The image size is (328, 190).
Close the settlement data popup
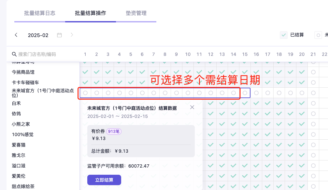pyautogui.click(x=192, y=107)
